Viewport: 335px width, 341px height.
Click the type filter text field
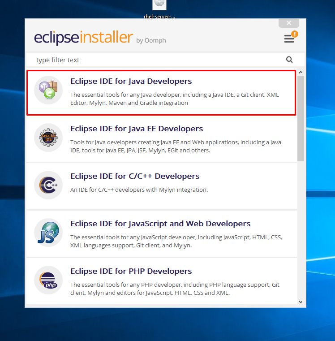pyautogui.click(x=165, y=60)
